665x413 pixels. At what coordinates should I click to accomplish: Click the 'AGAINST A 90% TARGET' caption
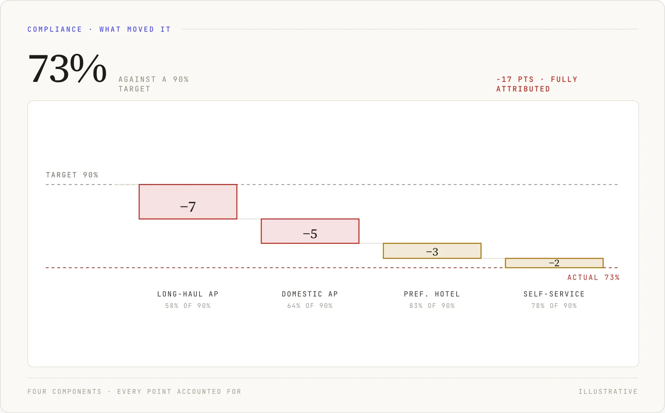154,84
